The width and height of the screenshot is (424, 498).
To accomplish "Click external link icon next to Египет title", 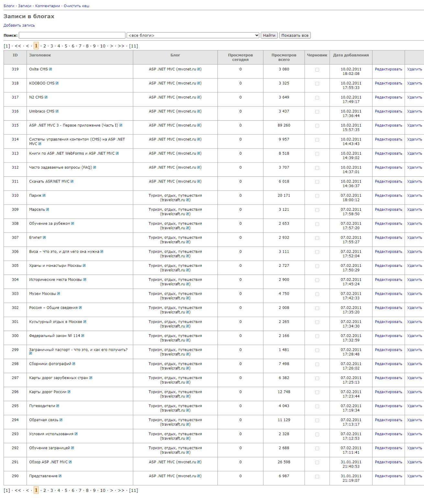I will tap(44, 238).
